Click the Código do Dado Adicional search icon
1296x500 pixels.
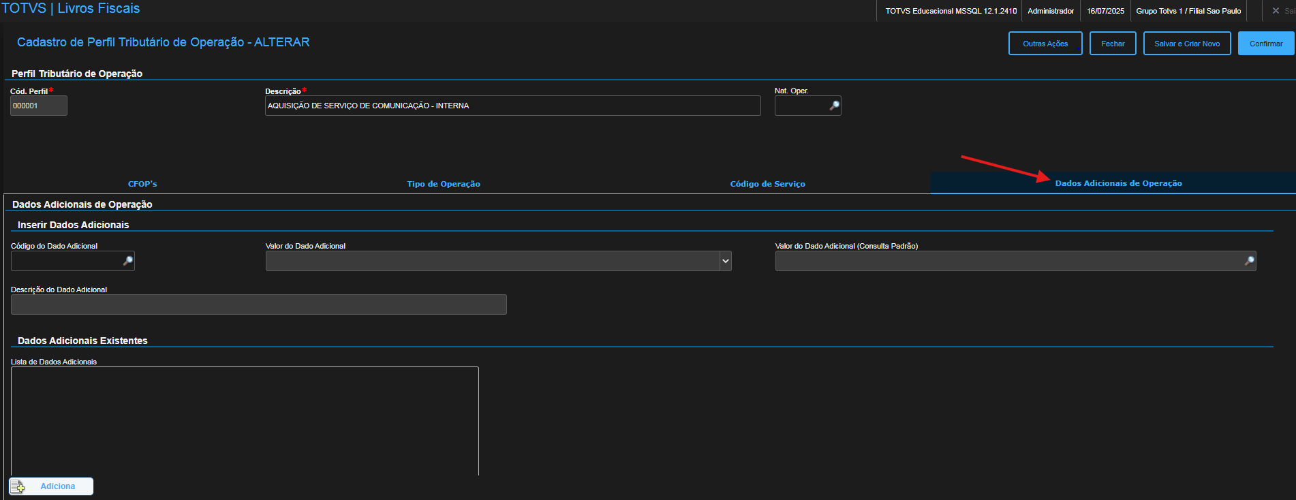pyautogui.click(x=127, y=261)
